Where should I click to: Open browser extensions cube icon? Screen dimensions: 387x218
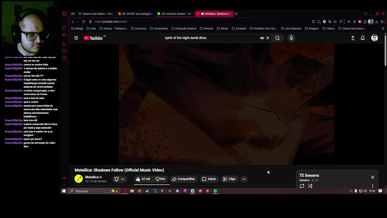pyautogui.click(x=365, y=21)
